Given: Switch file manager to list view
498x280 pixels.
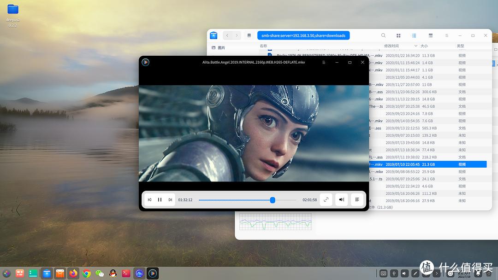Looking at the screenshot, I should click(414, 35).
